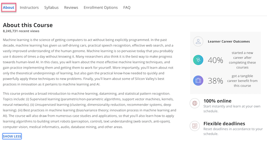
Task: Select the Enrollment Options tab
Action: pos(101,8)
